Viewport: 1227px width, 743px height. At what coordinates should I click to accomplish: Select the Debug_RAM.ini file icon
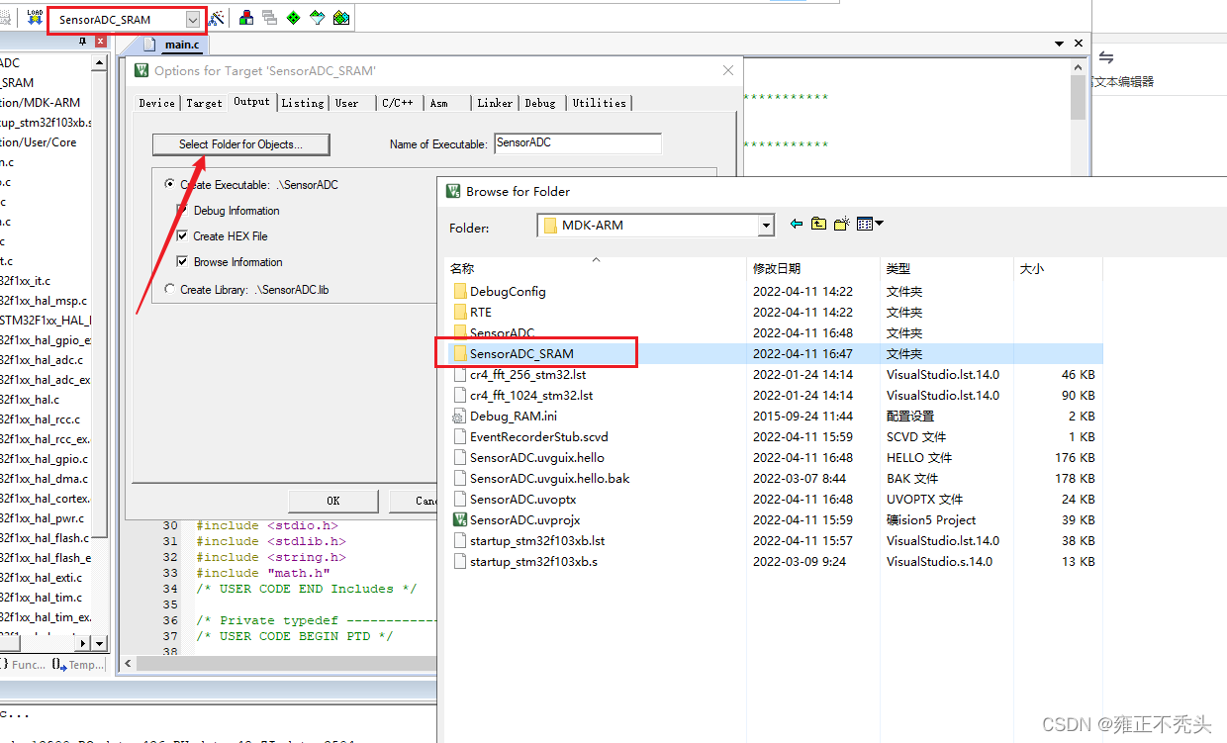click(460, 416)
